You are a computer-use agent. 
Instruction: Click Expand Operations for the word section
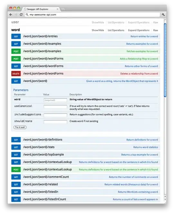139,30
